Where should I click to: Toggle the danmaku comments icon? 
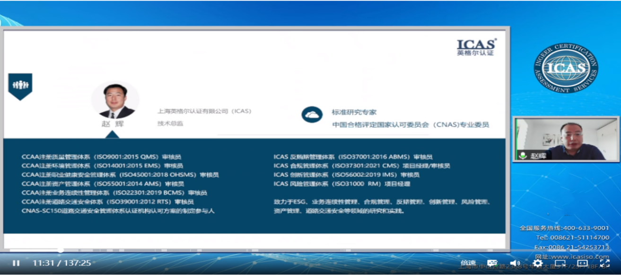coord(492,263)
